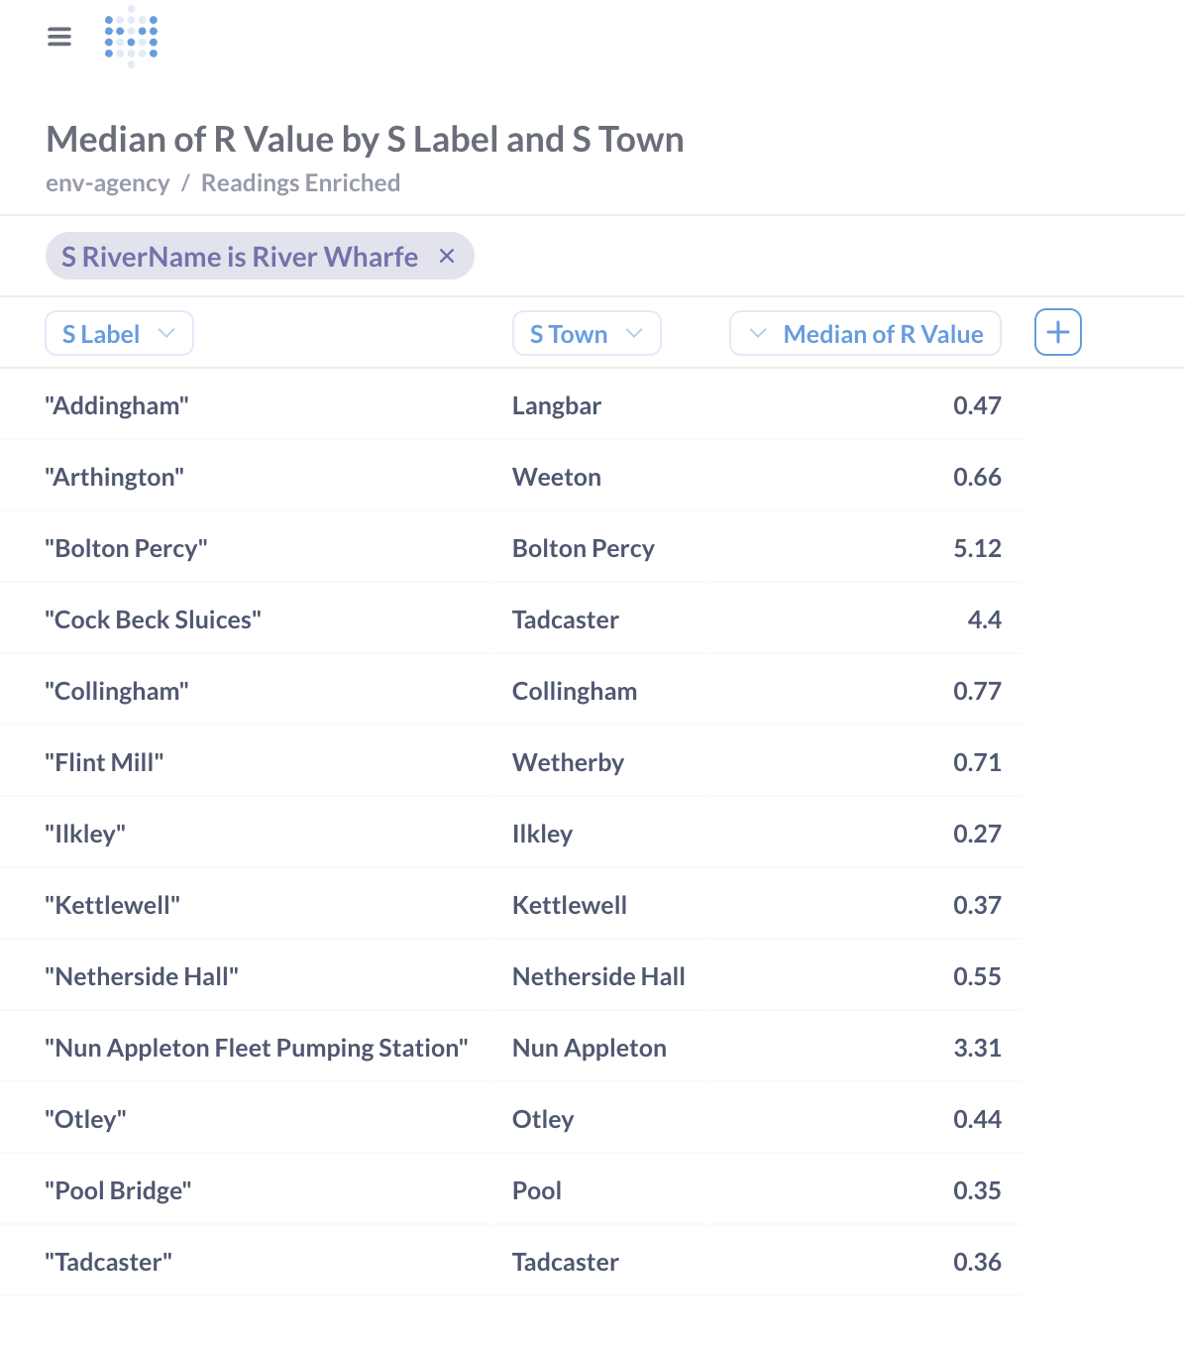Open the hamburger navigation menu
Image resolution: width=1185 pixels, height=1346 pixels.
tap(59, 36)
